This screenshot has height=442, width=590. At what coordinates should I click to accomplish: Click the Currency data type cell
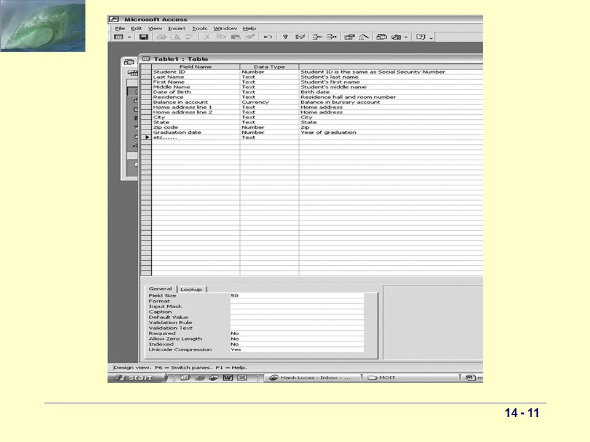click(269, 102)
